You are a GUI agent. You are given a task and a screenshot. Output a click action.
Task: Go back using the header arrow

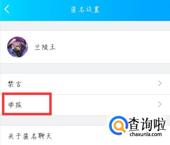[x=7, y=9]
